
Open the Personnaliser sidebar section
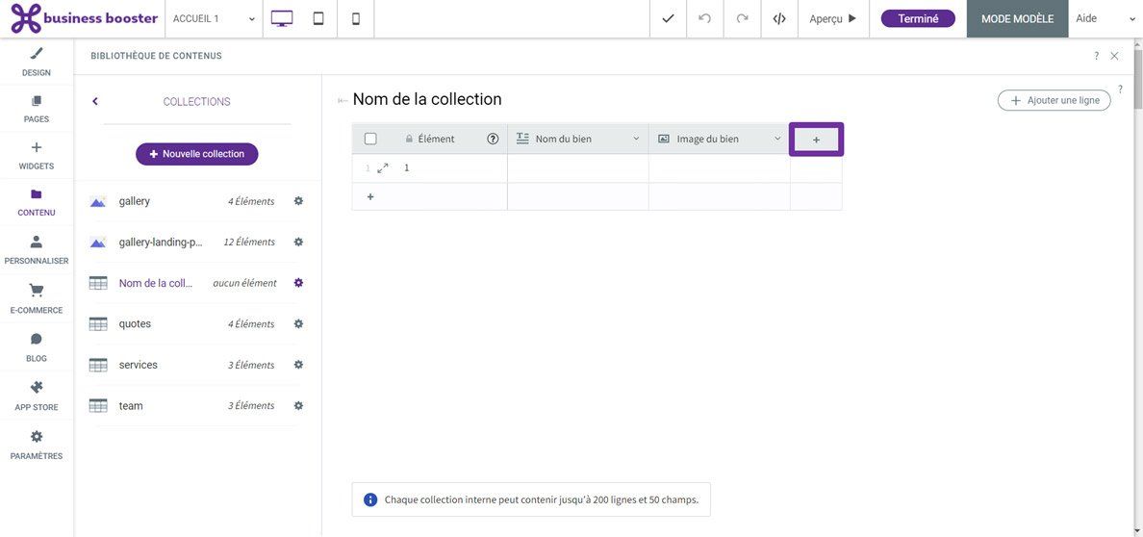37,250
